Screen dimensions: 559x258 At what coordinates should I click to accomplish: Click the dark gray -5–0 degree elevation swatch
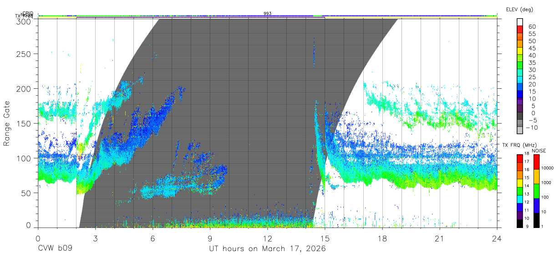pyautogui.click(x=520, y=116)
